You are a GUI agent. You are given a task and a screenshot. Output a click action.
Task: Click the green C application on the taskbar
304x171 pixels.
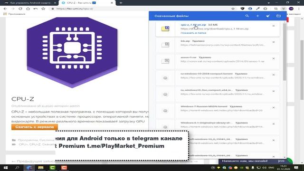pyautogui.click(x=52, y=168)
